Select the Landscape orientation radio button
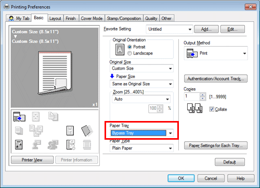 click(x=129, y=53)
